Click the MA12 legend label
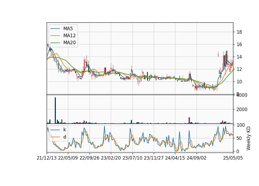 [69, 36]
